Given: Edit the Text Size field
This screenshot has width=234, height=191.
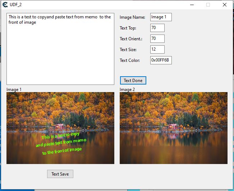Looking at the screenshot, I should 157,49.
